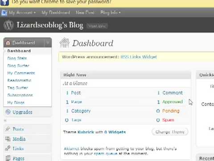Open the Media menu
The width and height of the screenshot is (214, 161).
(19, 139)
